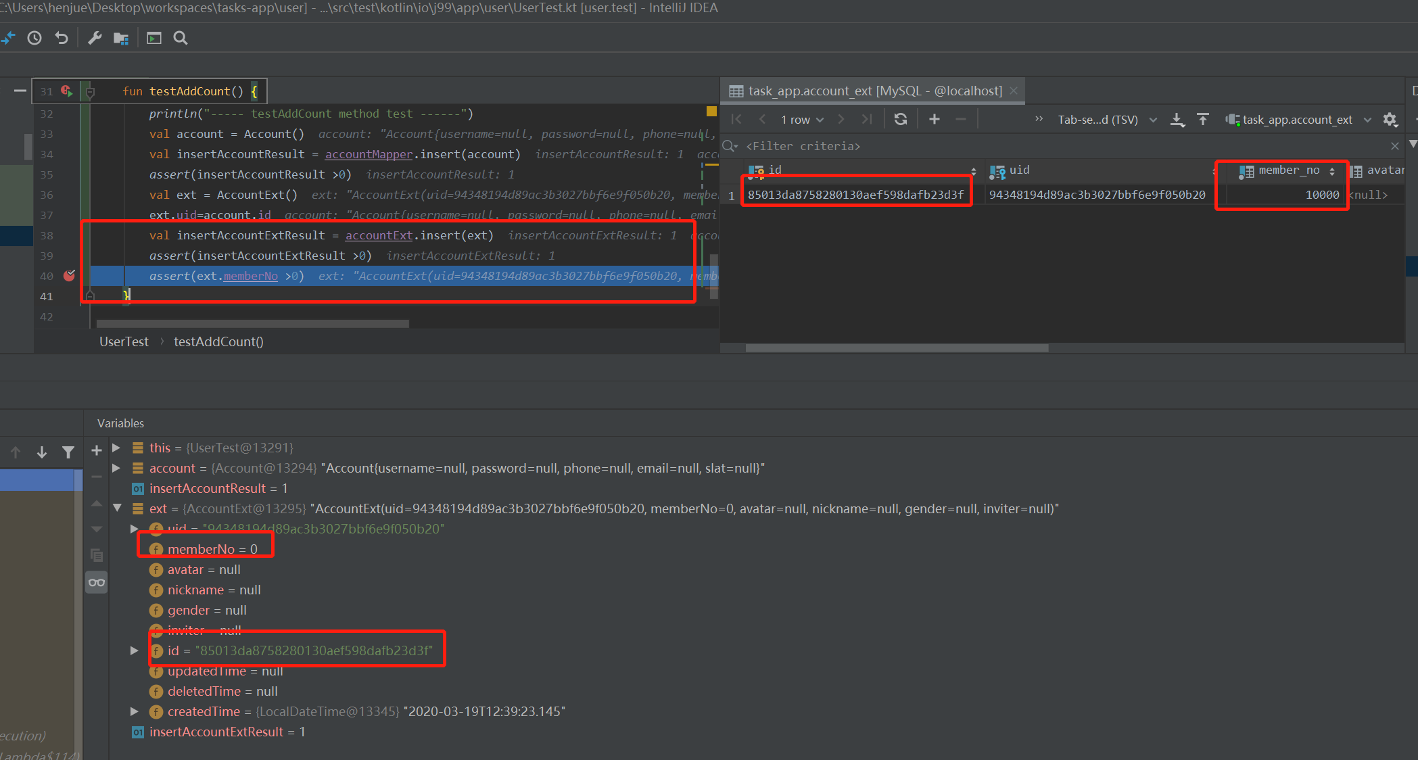Image resolution: width=1418 pixels, height=760 pixels.
Task: Select the task_app.account_ext MySQL tab
Action: click(x=874, y=91)
